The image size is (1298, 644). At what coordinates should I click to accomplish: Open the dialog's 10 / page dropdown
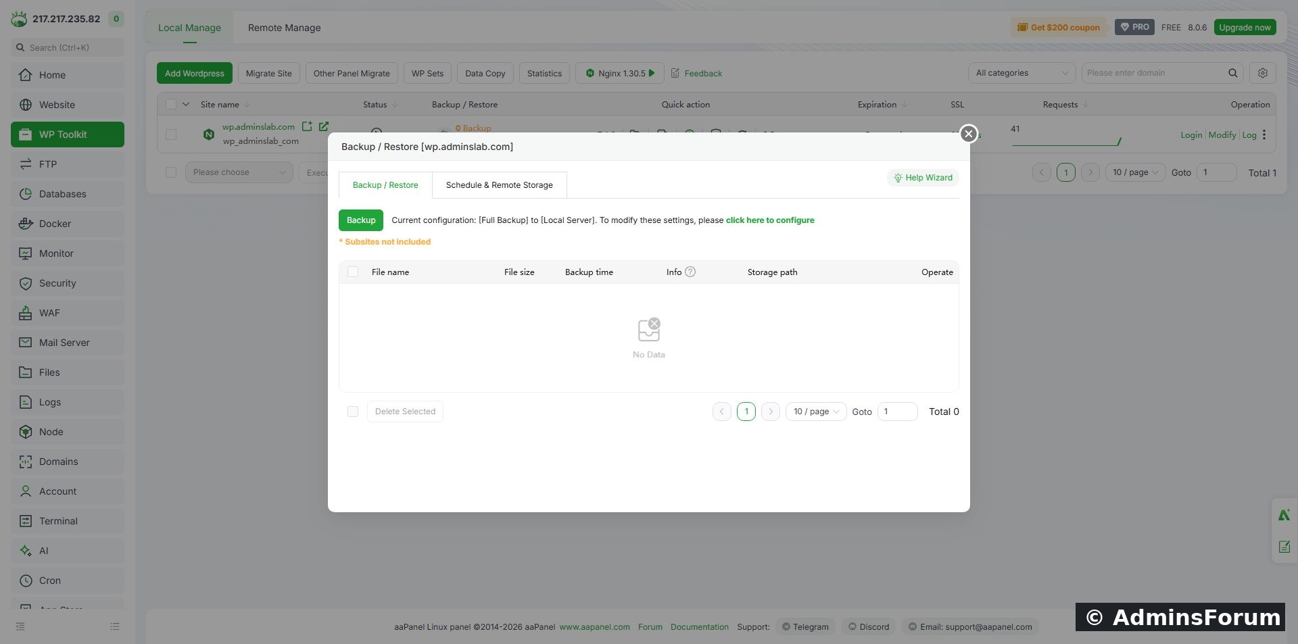click(x=816, y=412)
